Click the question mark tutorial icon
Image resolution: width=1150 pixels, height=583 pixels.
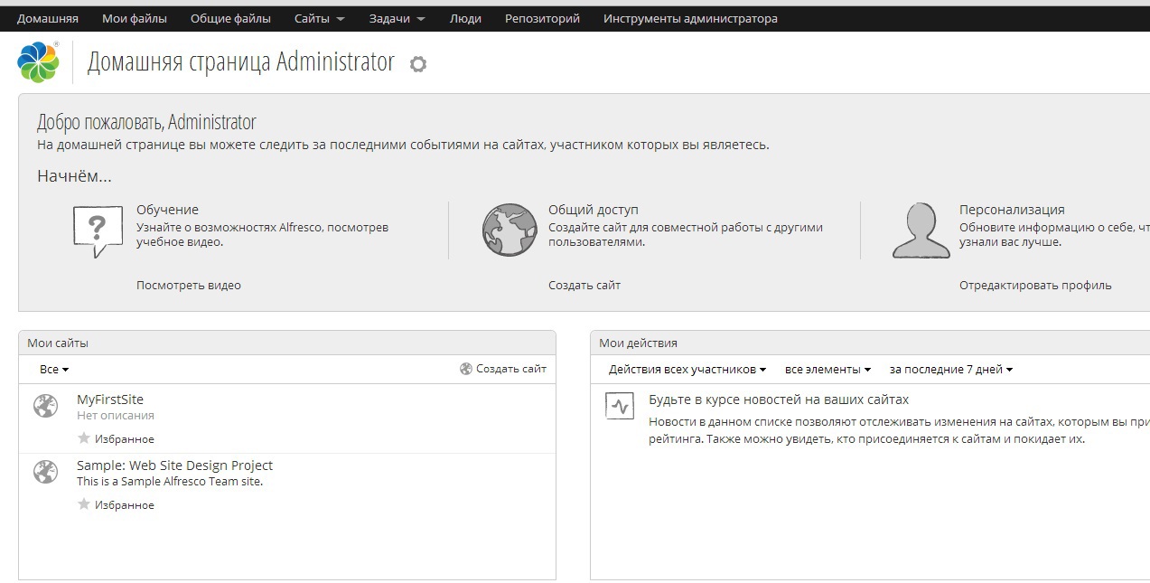click(96, 230)
